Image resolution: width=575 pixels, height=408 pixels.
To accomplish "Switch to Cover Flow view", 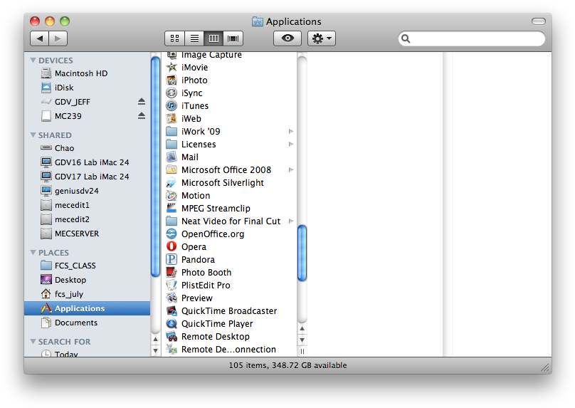I will tap(233, 38).
